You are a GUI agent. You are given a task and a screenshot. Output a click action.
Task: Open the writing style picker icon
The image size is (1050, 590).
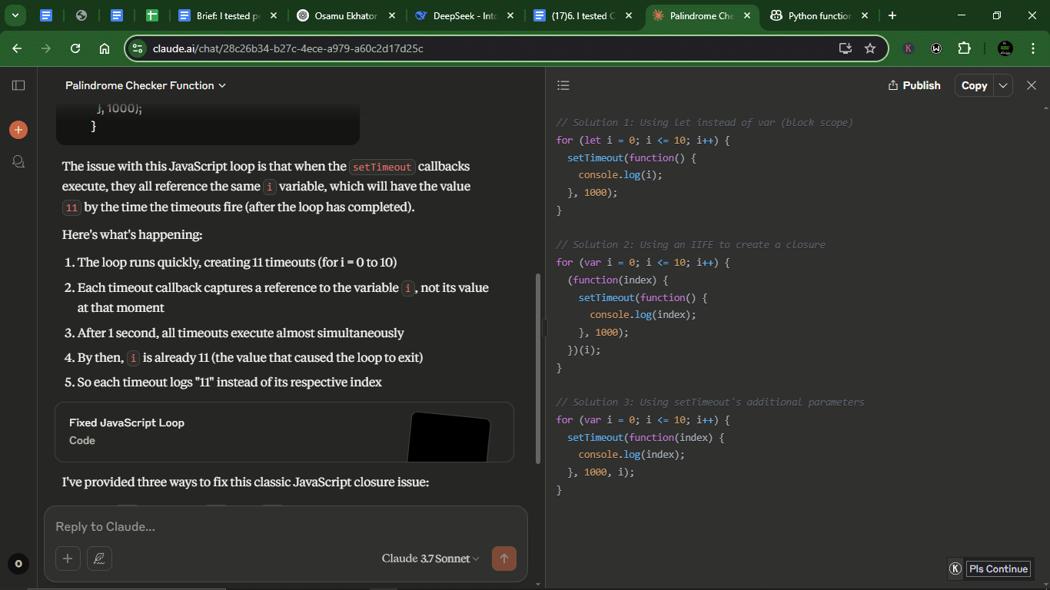(99, 559)
